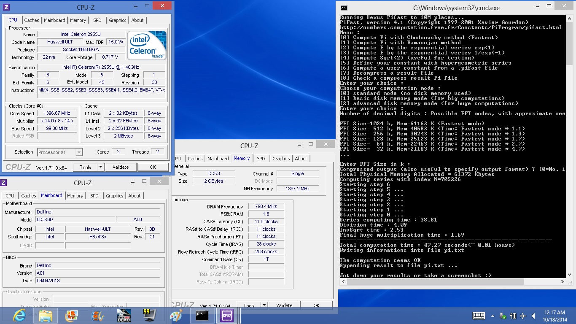Open the Fraps monitor icon labeled 99

[x=150, y=316]
